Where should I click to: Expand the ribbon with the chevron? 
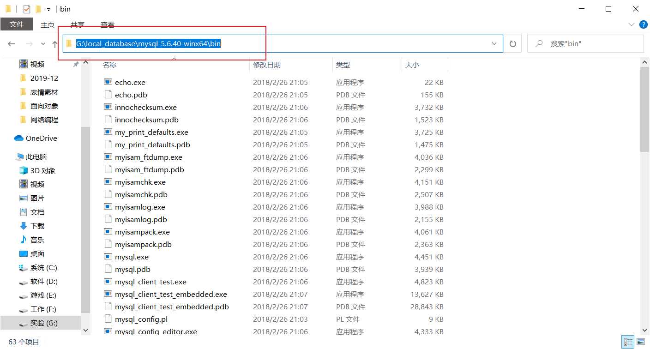point(632,24)
